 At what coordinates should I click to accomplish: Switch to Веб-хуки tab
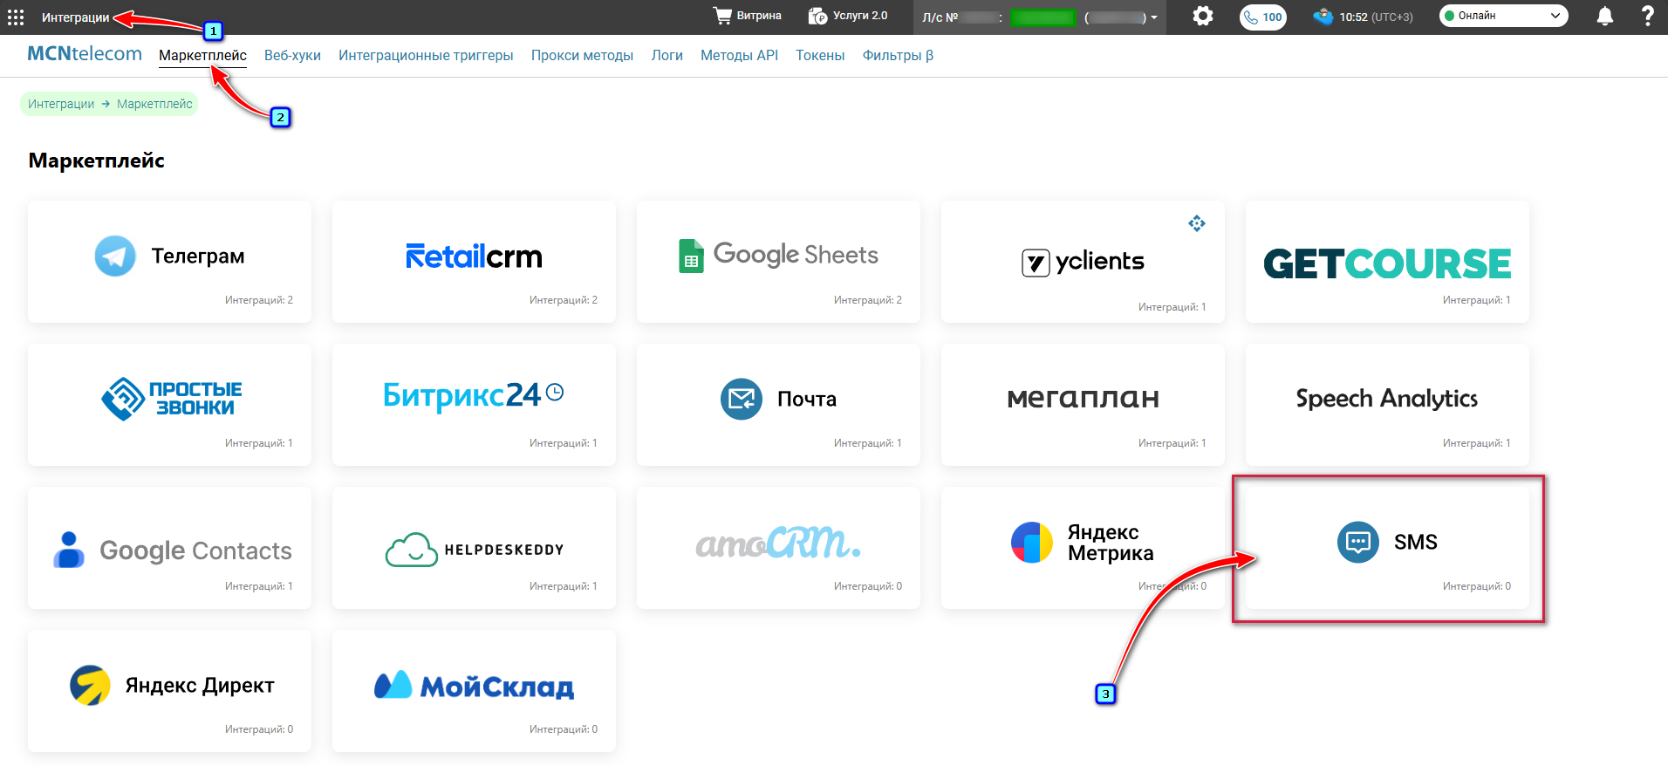tap(292, 55)
